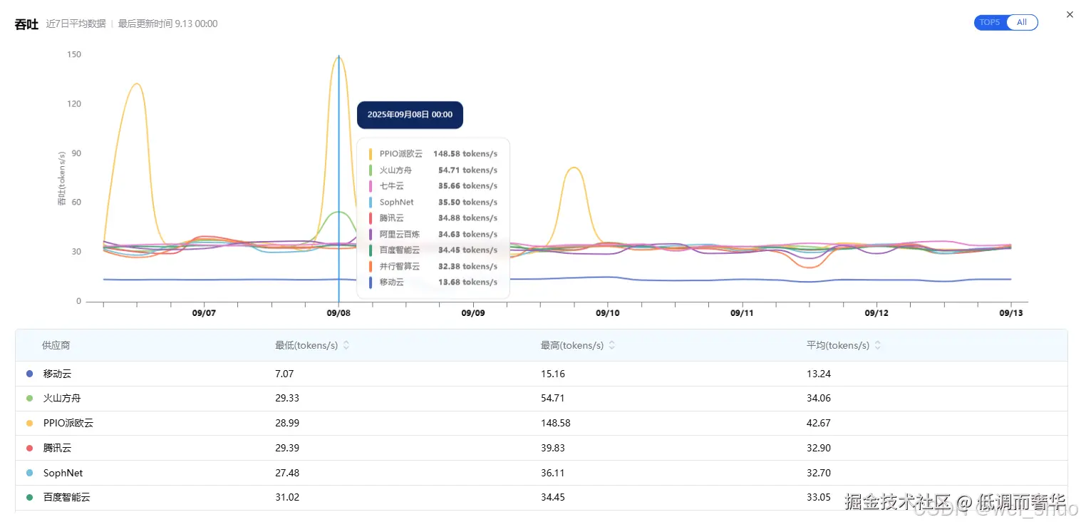This screenshot has width=1081, height=527.
Task: Click the blue dot beside 移动云 in the table
Action: (29, 374)
